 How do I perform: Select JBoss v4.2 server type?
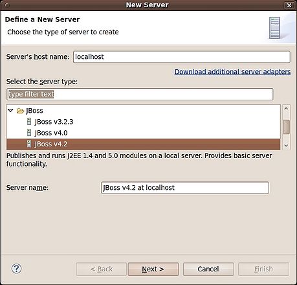tap(144, 144)
